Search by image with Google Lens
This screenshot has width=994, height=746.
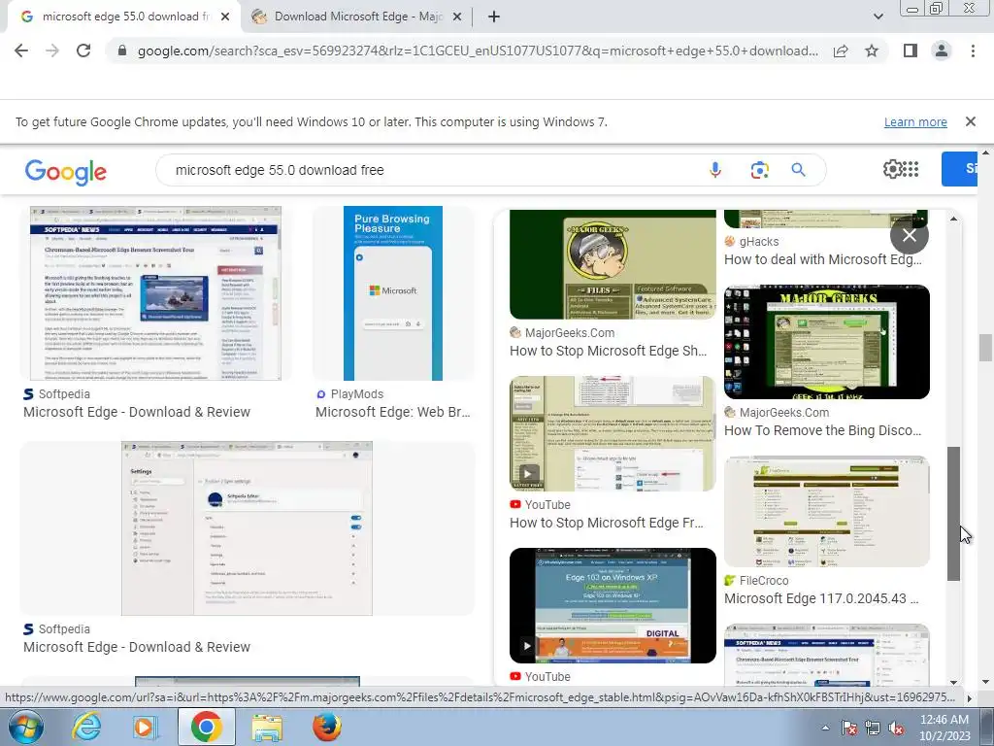coord(759,170)
